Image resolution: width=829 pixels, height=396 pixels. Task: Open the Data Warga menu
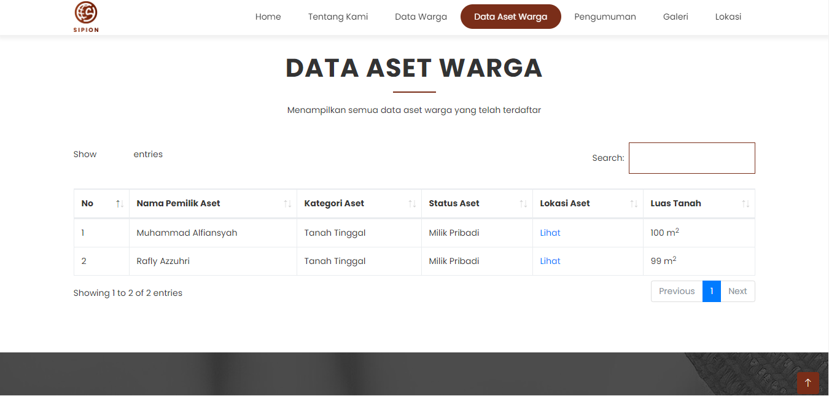(421, 17)
